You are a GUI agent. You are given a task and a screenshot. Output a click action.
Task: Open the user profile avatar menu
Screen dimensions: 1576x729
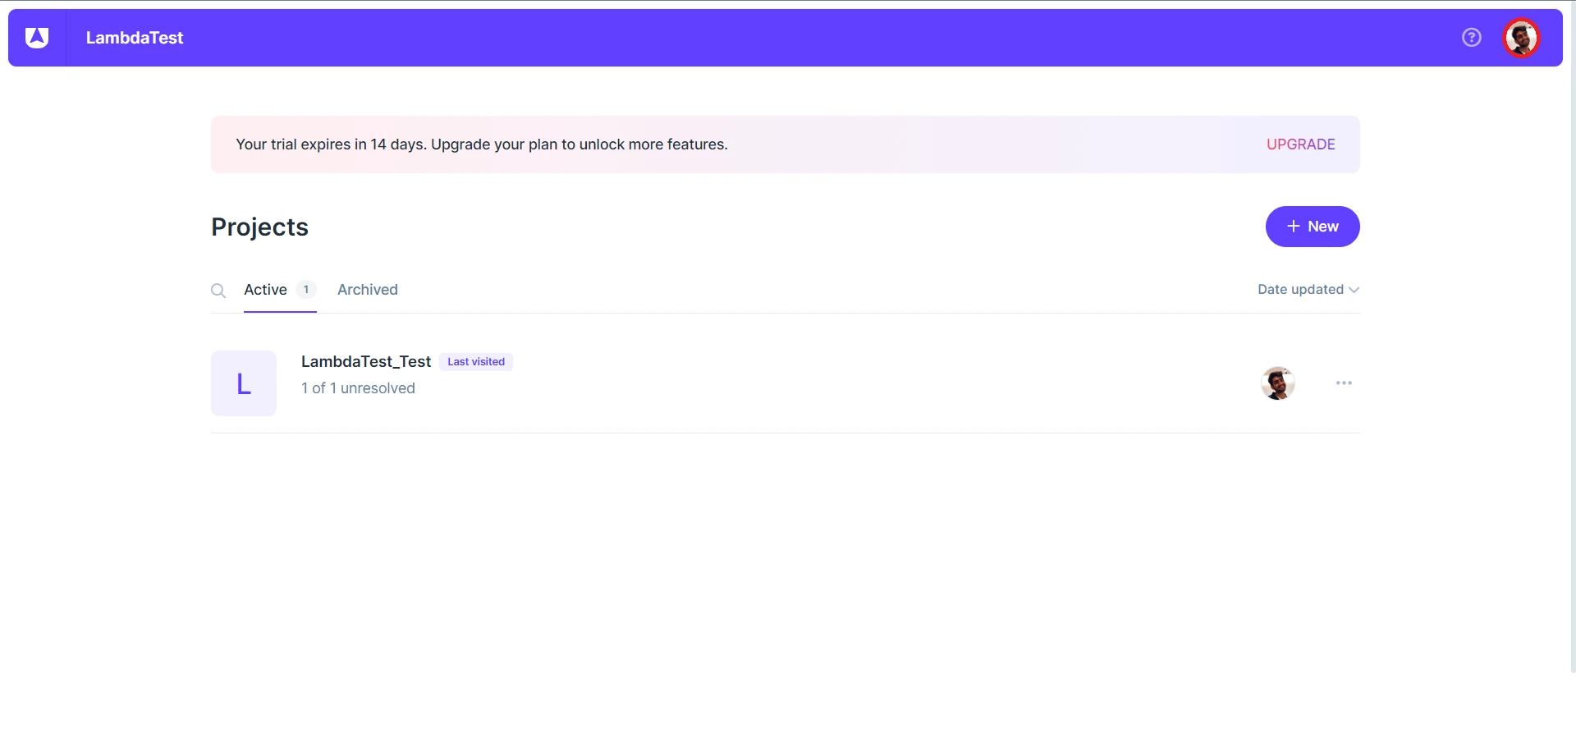click(1521, 38)
